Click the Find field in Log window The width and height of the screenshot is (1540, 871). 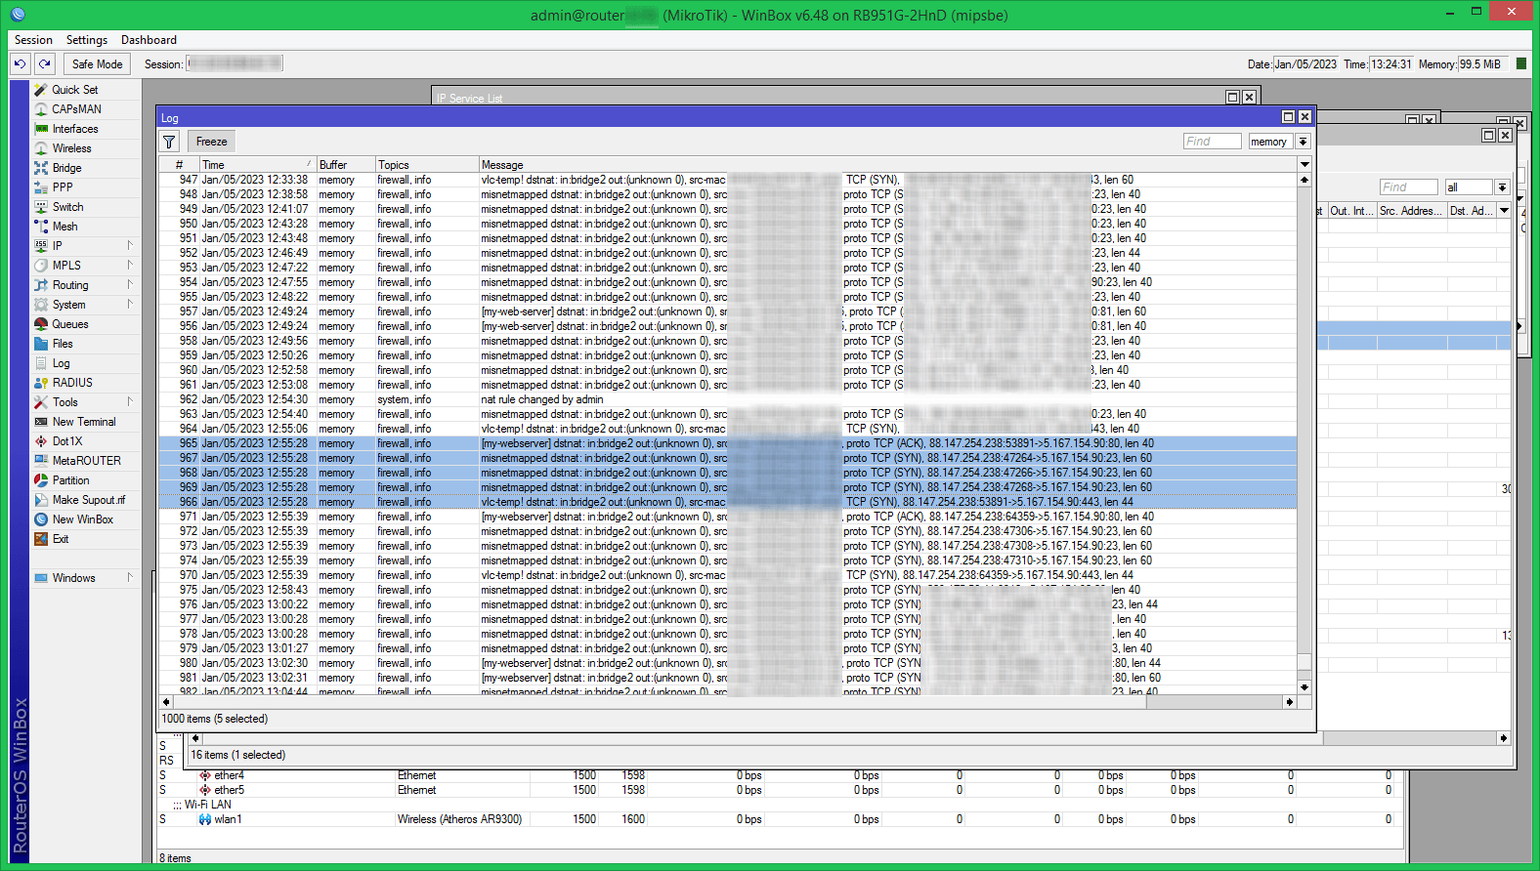(1212, 142)
